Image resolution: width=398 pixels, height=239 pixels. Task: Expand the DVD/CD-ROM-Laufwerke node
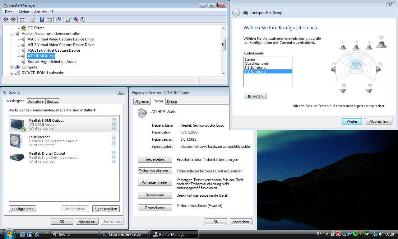coord(12,73)
